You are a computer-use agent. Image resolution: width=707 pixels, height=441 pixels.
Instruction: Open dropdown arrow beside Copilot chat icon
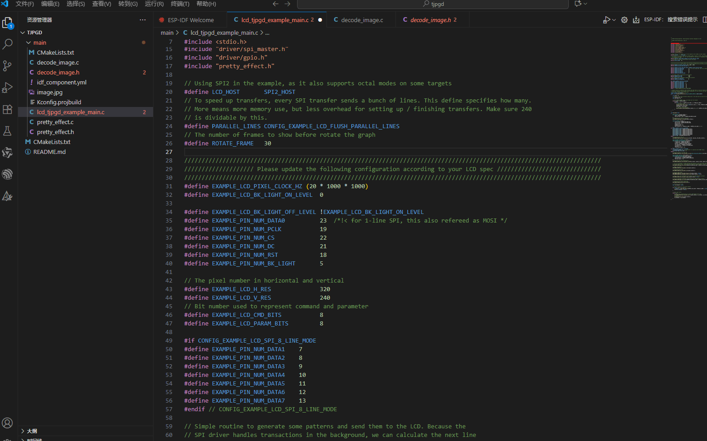coord(586,4)
